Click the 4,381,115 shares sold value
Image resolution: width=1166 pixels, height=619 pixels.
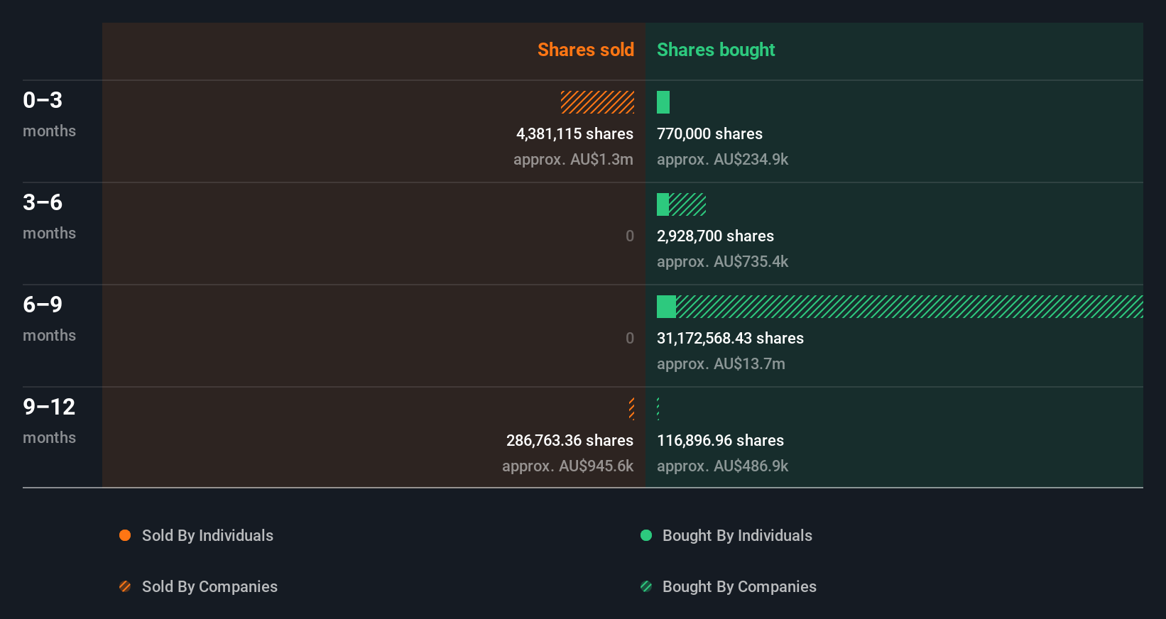tap(574, 133)
